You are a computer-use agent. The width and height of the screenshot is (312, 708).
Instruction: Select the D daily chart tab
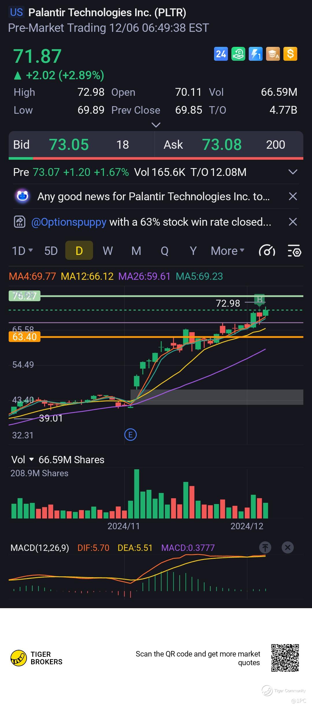coord(79,250)
